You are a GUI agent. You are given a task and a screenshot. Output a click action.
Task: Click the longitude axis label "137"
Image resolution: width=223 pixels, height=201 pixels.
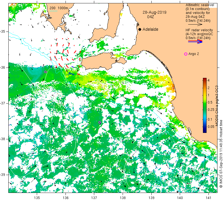tap(94, 198)
